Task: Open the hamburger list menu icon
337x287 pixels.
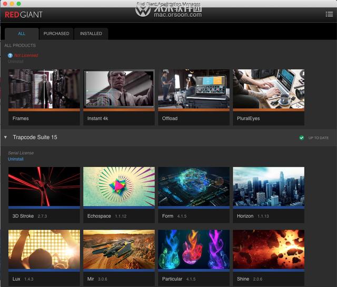Action: coord(329,14)
